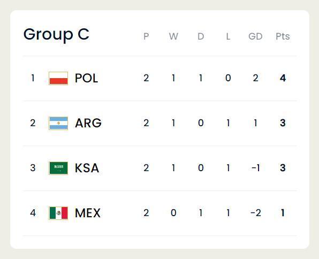Select the W column header

[x=173, y=36]
